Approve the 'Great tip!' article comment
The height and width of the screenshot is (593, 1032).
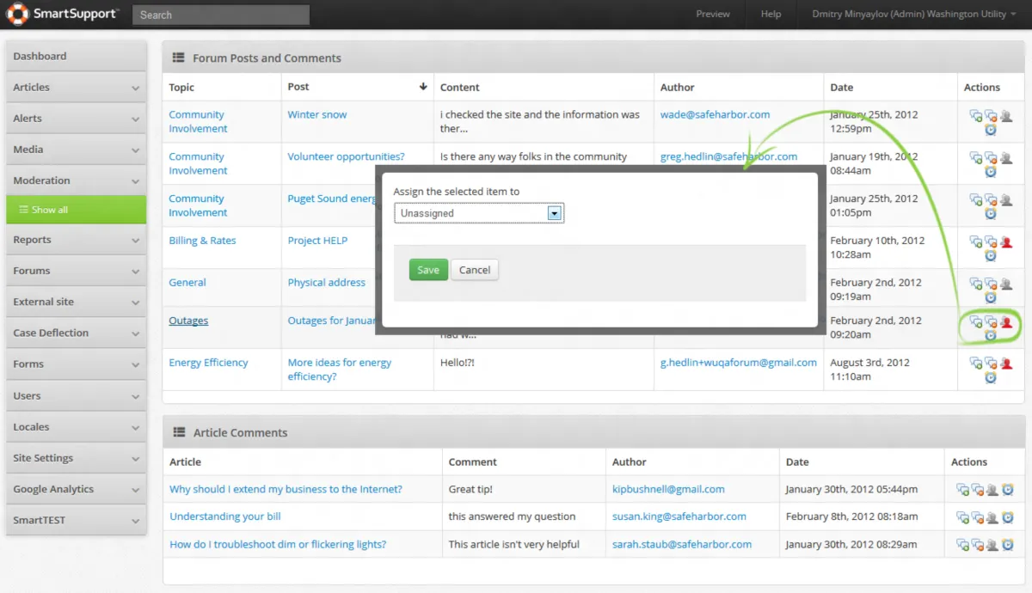[x=962, y=490]
